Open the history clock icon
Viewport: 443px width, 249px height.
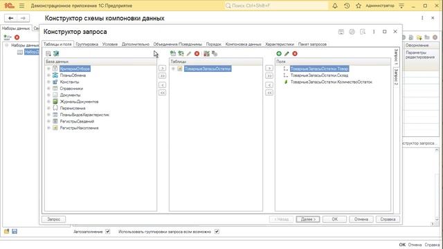[347, 6]
